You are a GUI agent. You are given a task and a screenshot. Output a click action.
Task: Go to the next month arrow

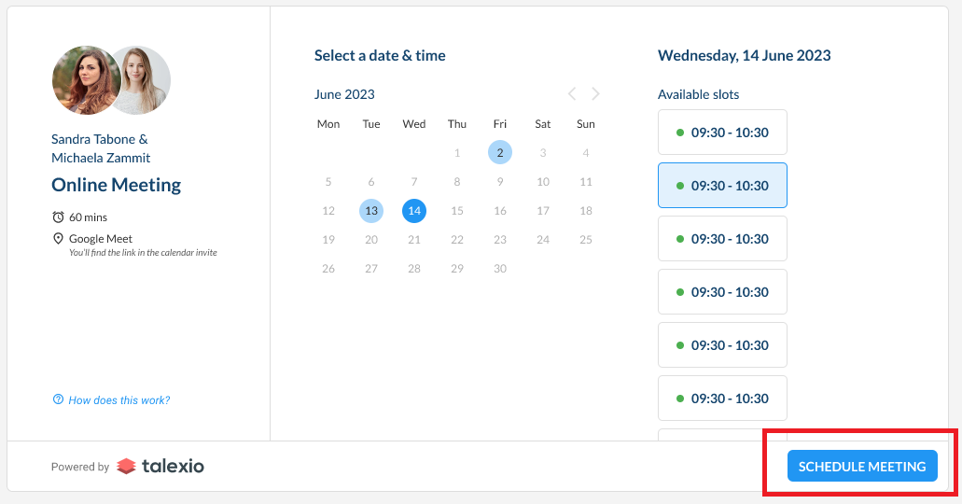(x=595, y=94)
